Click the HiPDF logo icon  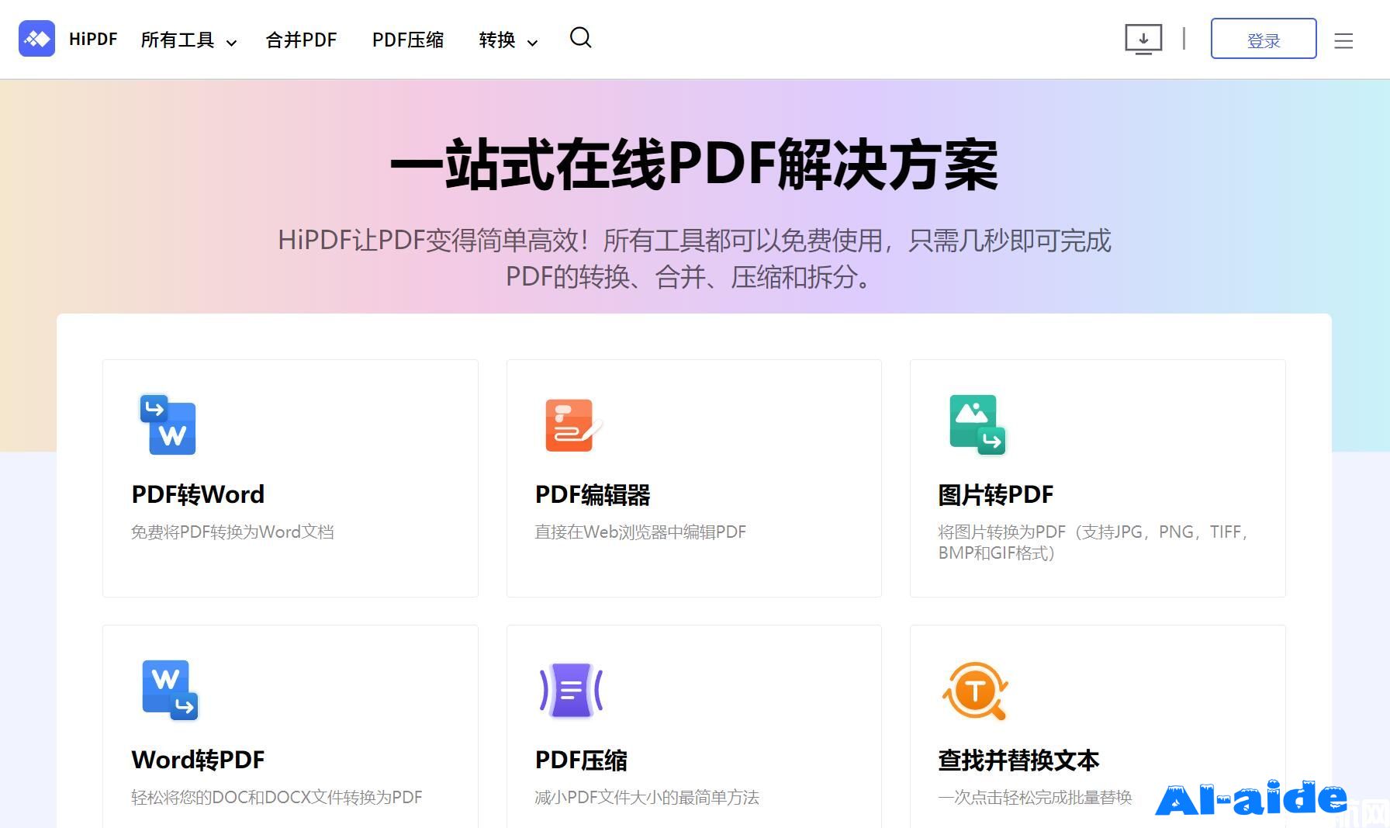click(x=36, y=39)
